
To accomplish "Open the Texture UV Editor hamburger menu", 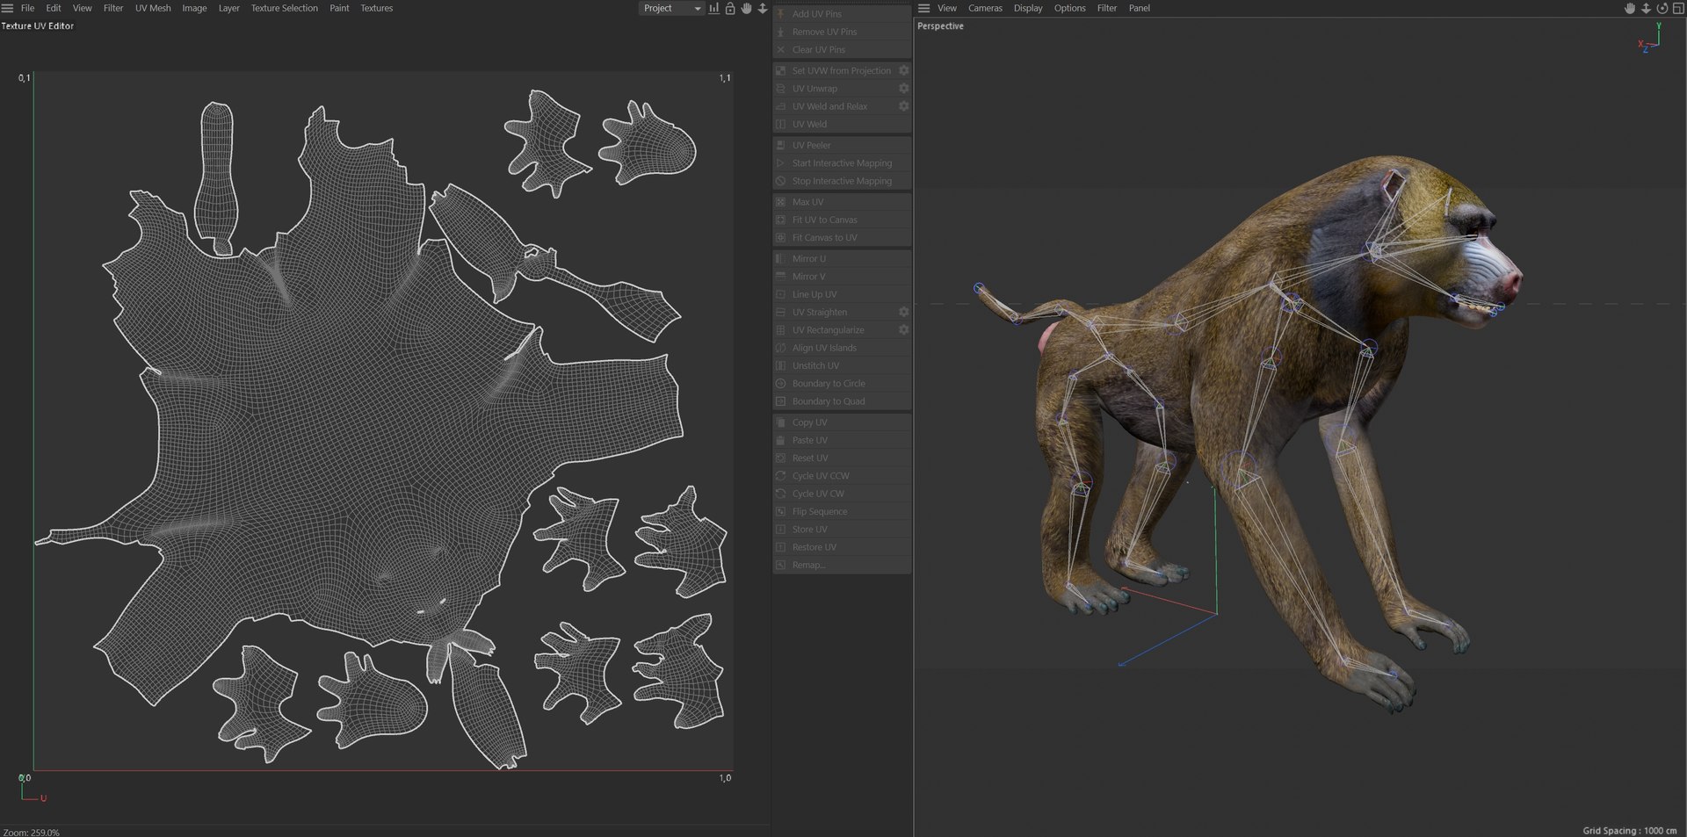I will click(8, 8).
